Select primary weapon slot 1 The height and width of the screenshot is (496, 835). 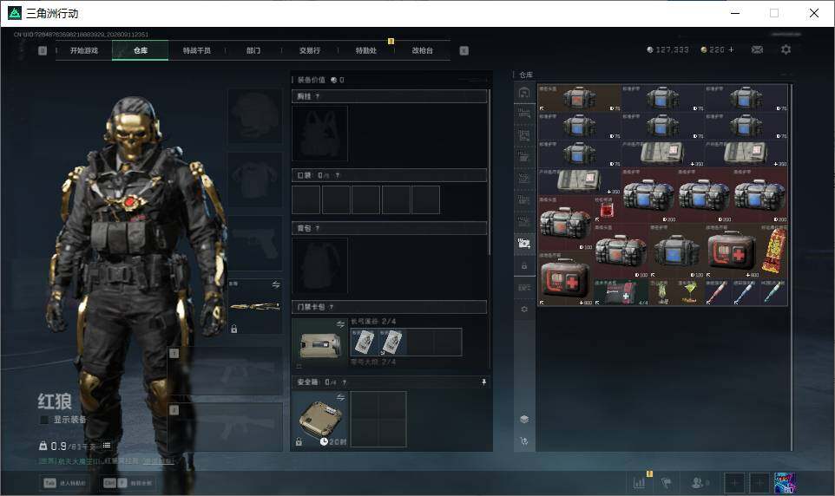click(226, 371)
